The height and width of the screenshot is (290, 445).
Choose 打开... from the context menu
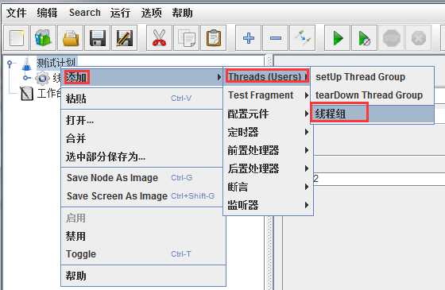pyautogui.click(x=142, y=120)
